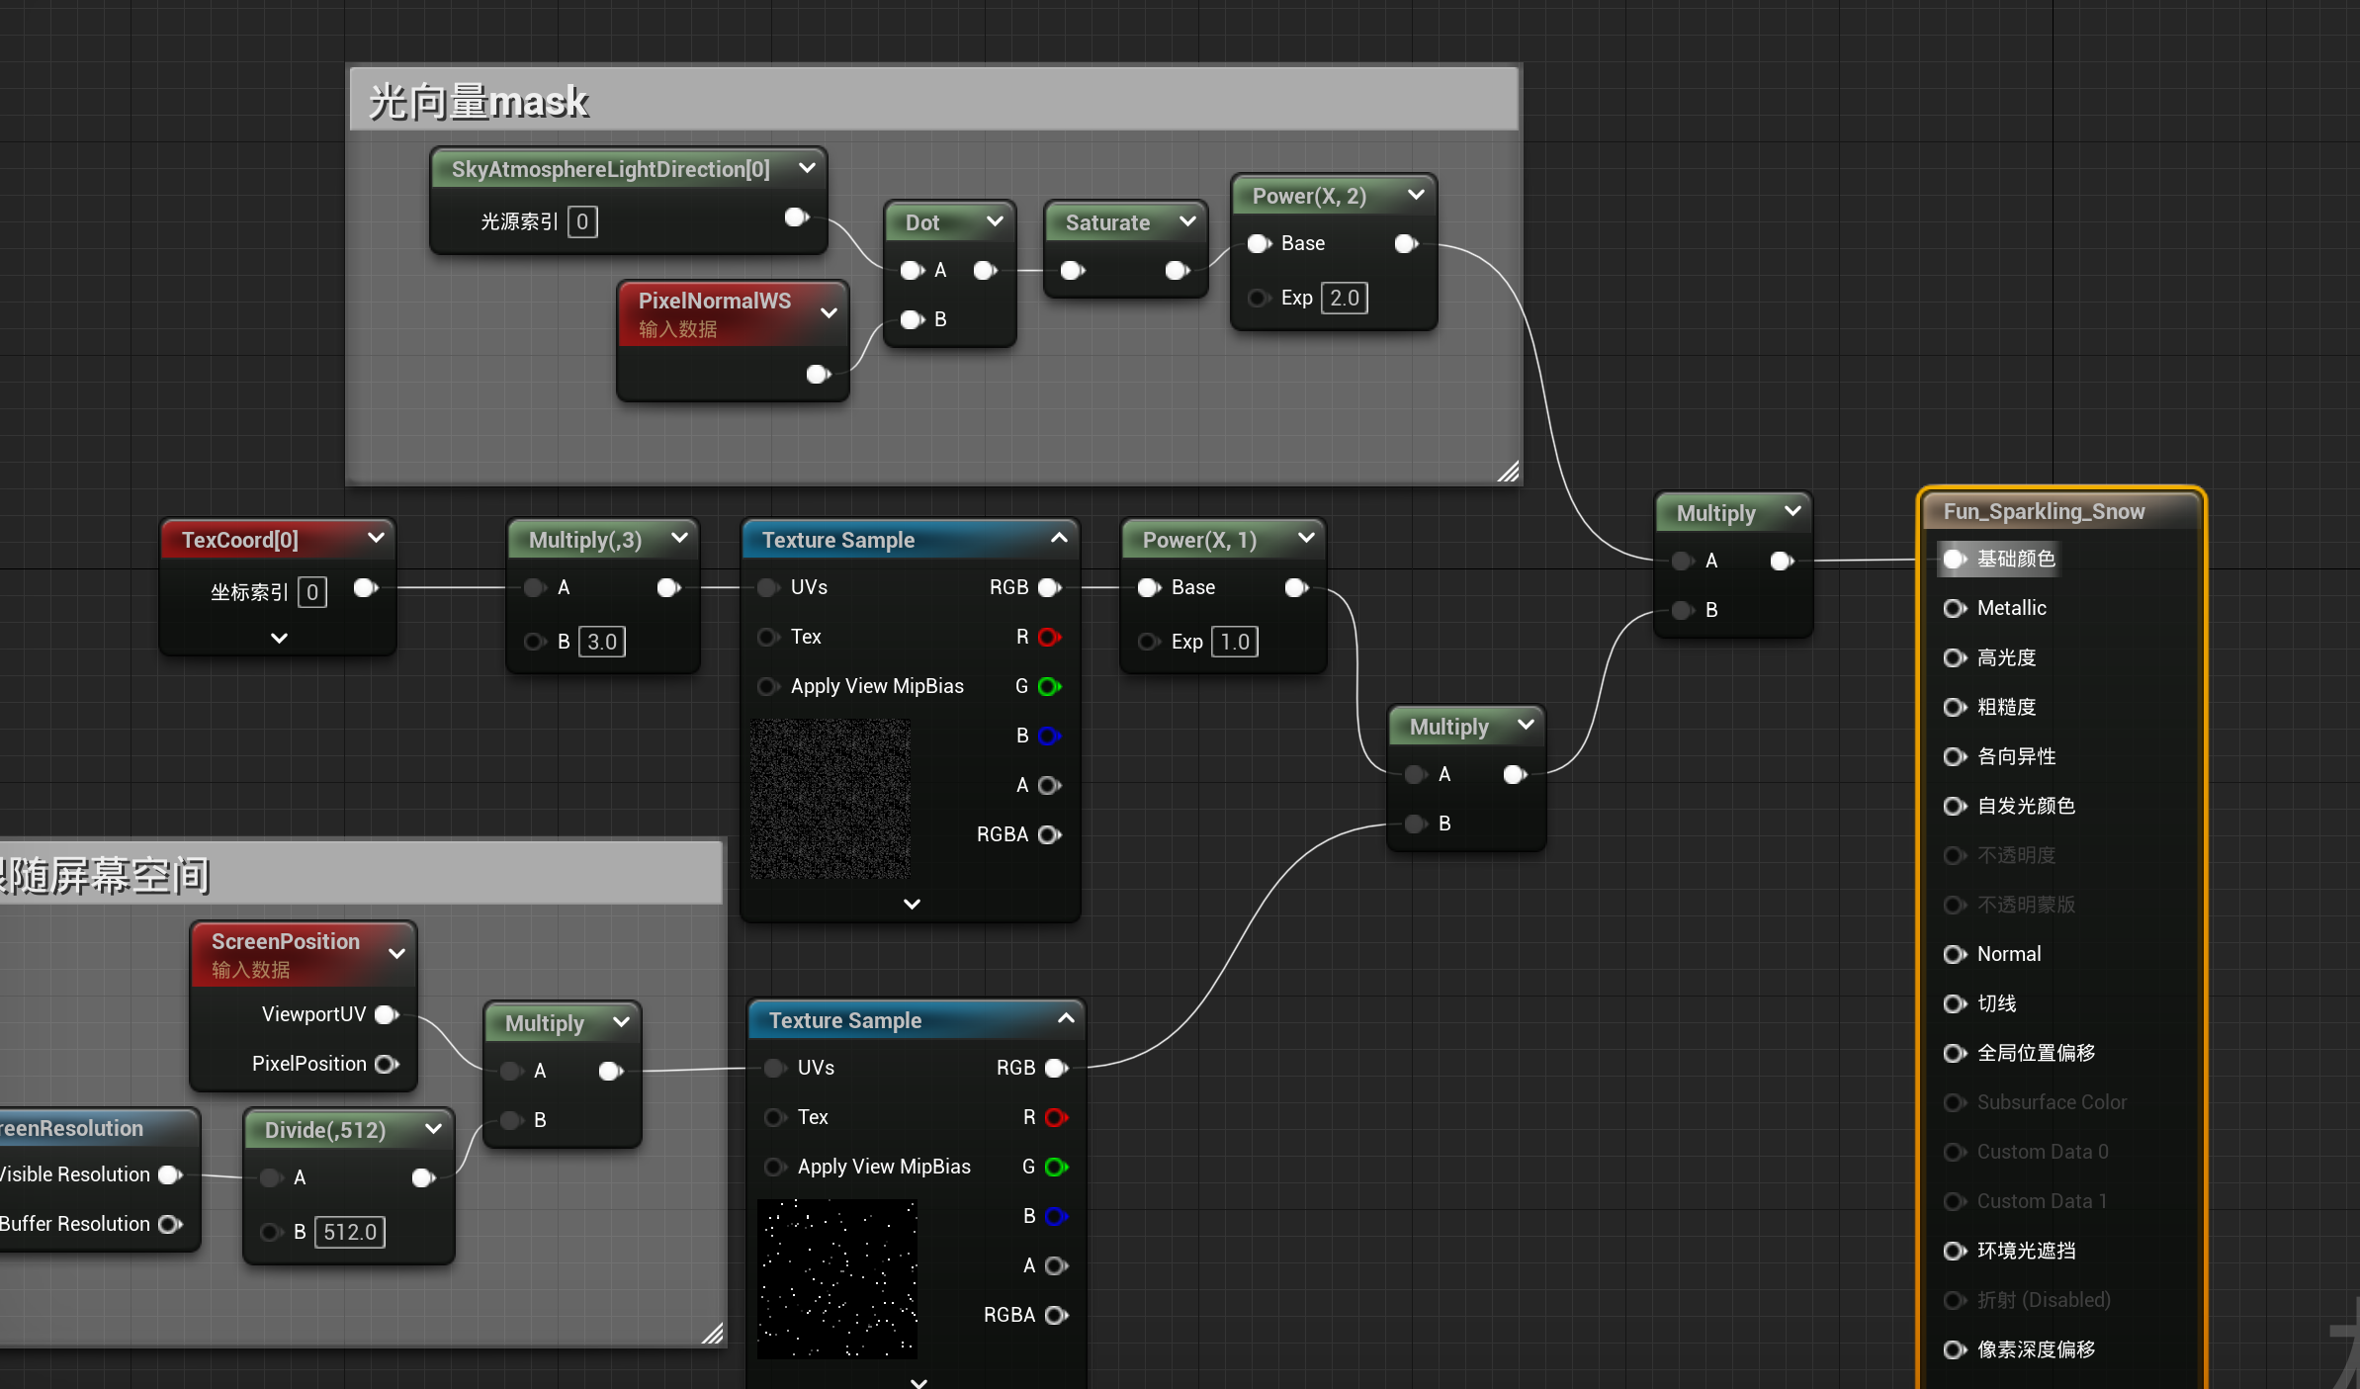Click the noise texture preview thumbnail

coord(830,799)
